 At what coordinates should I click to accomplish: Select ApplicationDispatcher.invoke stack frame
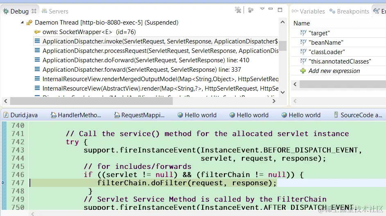click(x=160, y=41)
